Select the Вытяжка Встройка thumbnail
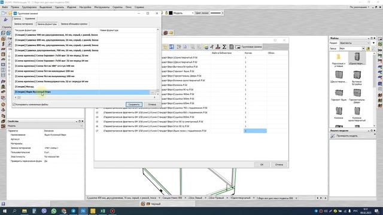Image resolution: width=383 pixels, height=215 pixels. click(357, 78)
